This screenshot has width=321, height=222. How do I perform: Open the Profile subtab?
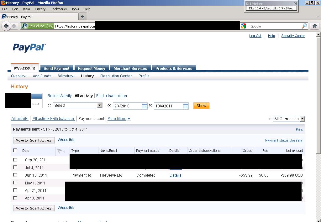click(144, 76)
